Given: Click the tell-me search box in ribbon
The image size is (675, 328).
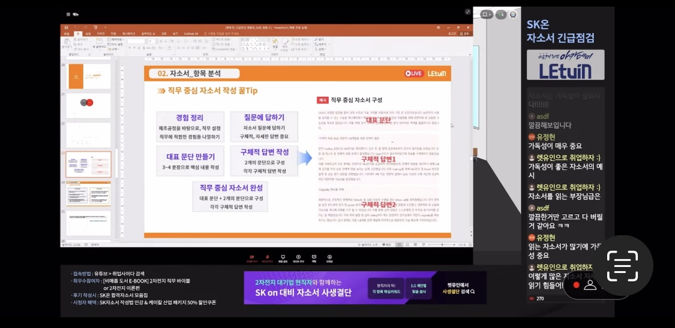Looking at the screenshot, I should coord(223,34).
